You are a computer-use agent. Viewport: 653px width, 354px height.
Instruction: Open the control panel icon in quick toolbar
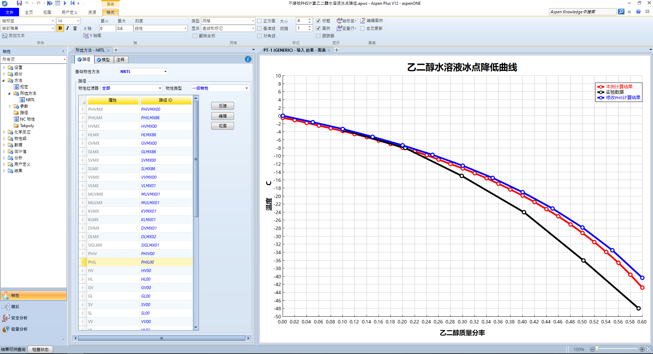[57, 3]
